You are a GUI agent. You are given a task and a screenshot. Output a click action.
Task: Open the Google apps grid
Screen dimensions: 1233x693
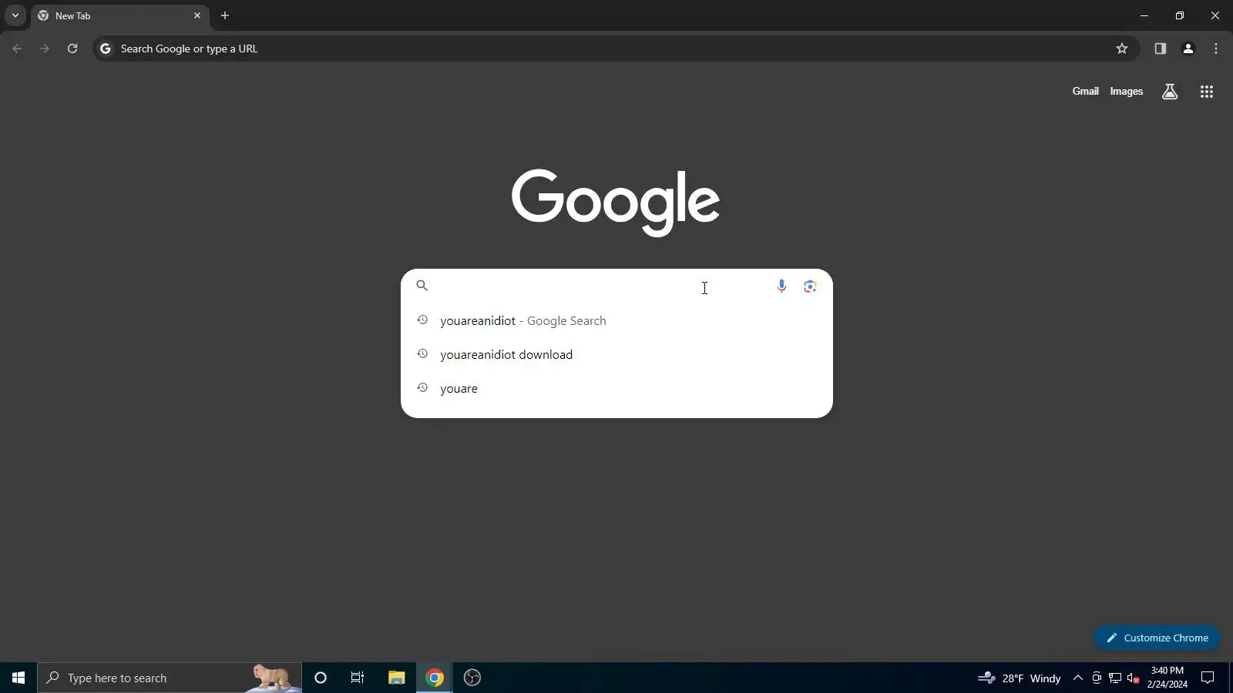(x=1207, y=92)
